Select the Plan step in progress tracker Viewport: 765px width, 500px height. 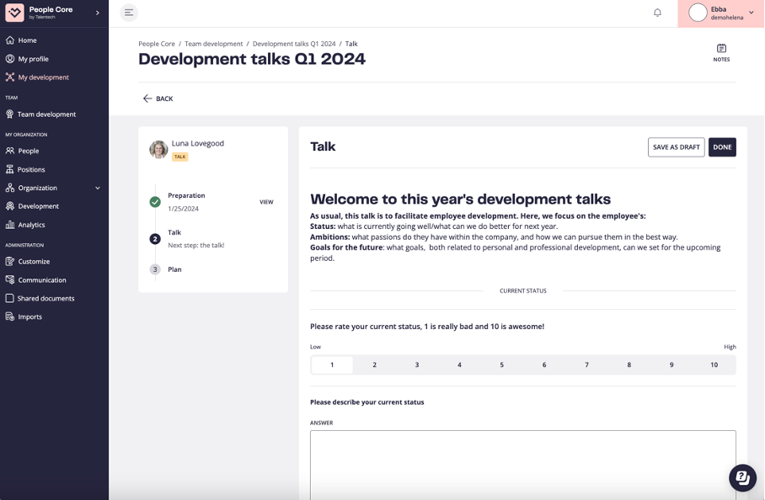tap(174, 269)
